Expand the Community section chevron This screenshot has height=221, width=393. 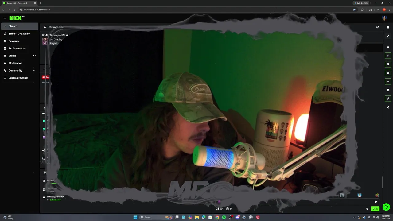click(34, 71)
